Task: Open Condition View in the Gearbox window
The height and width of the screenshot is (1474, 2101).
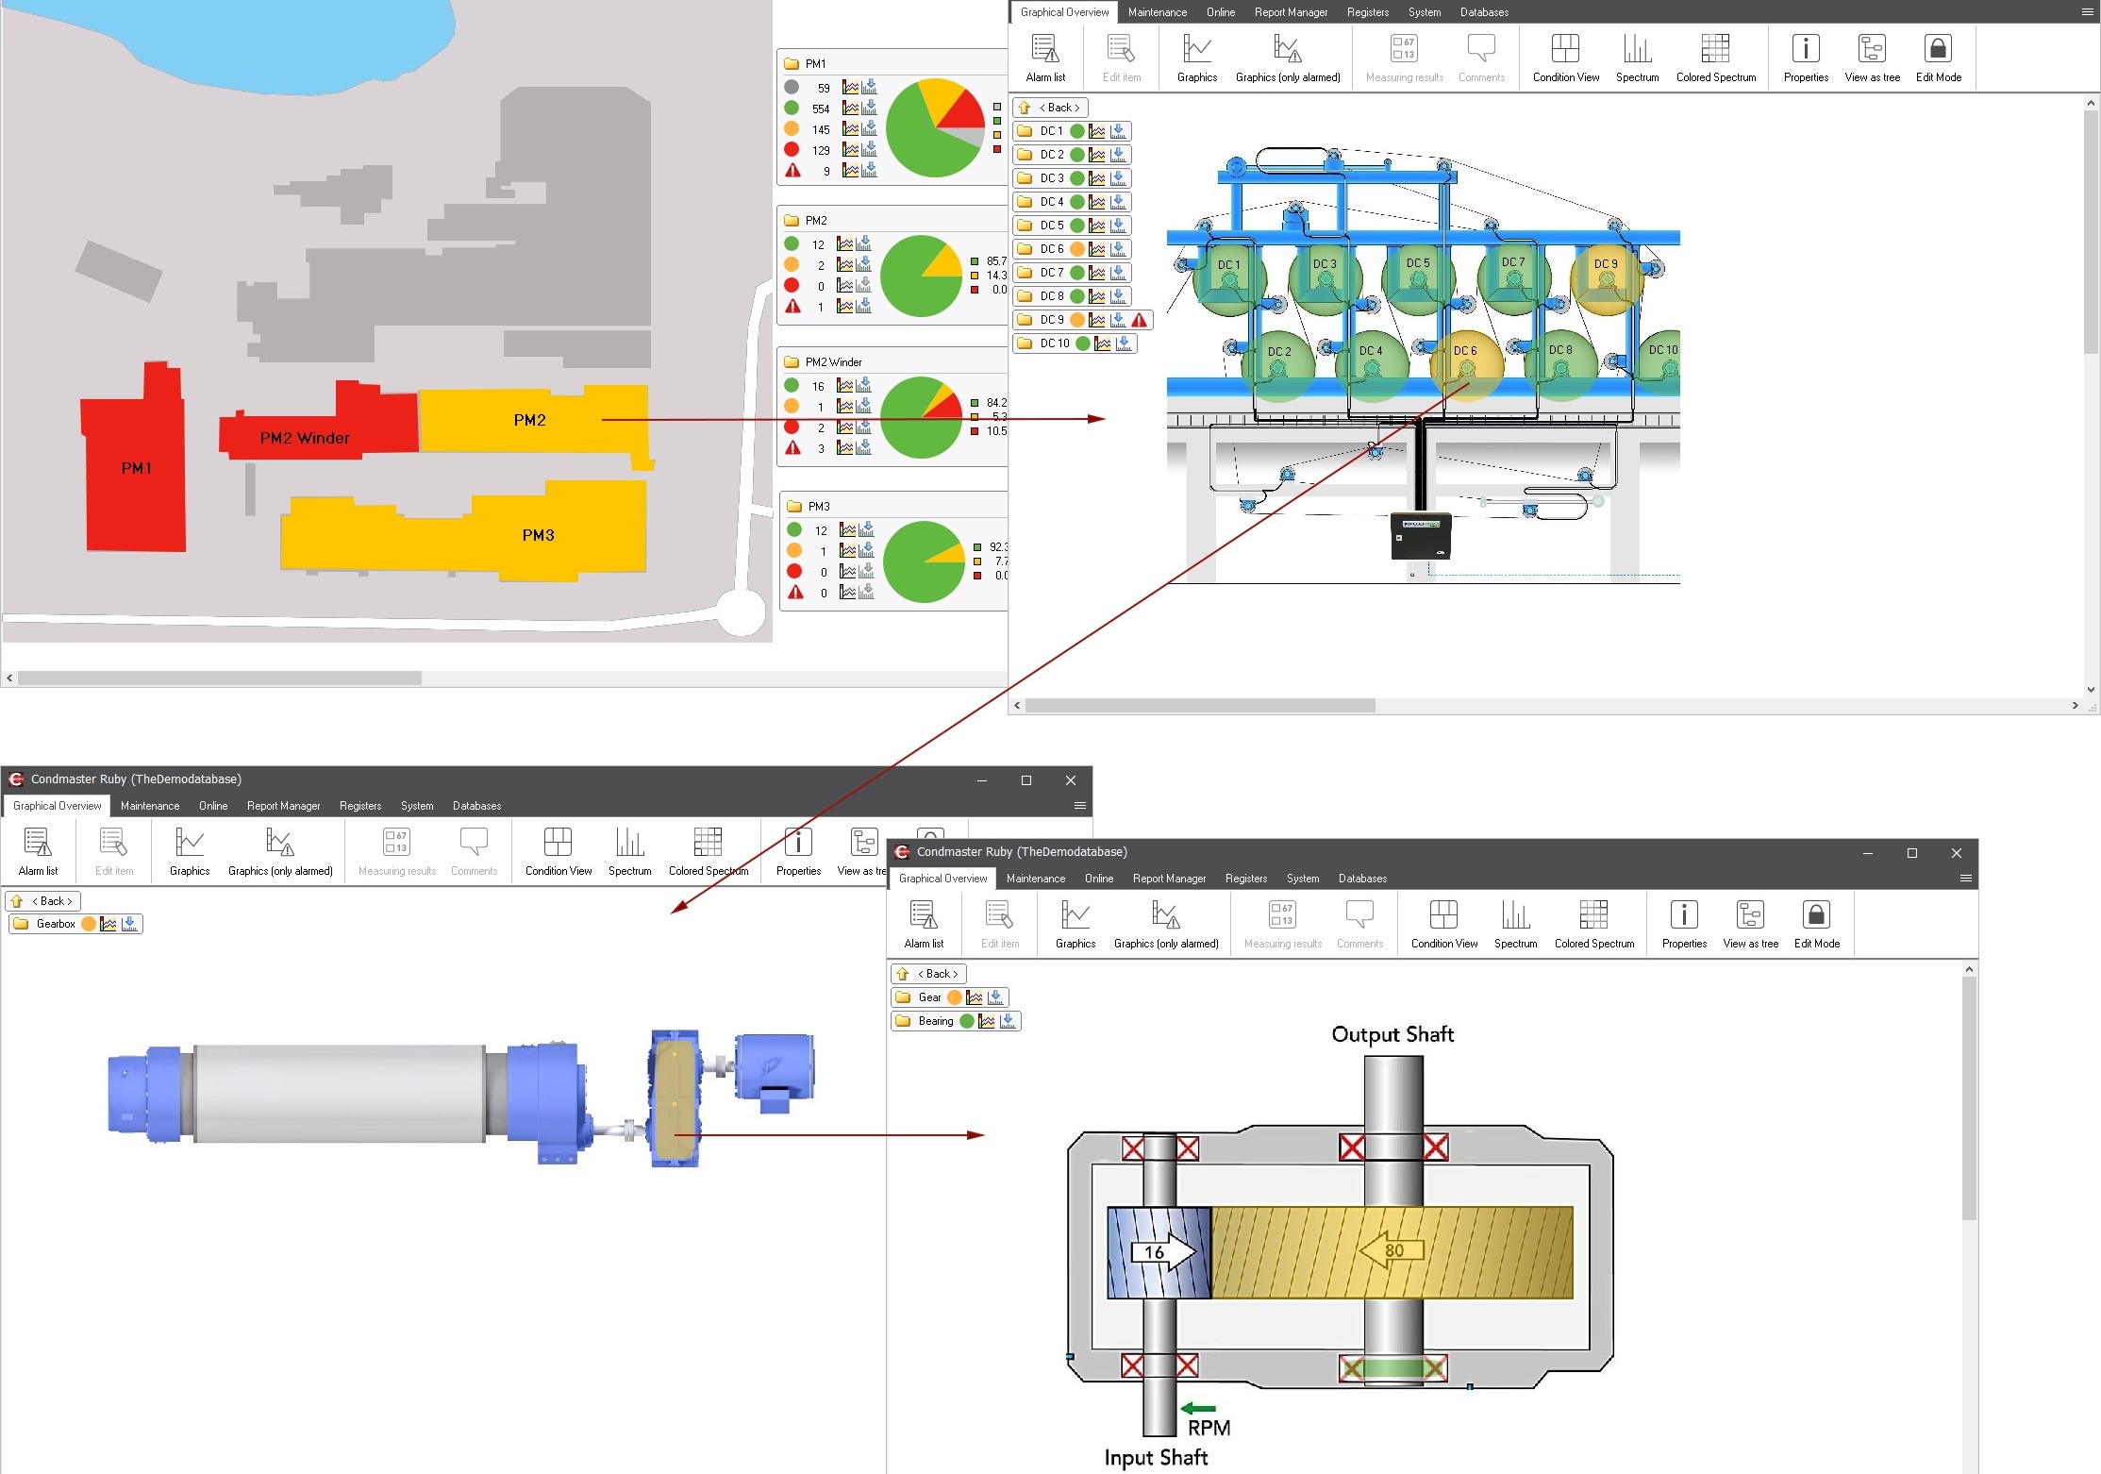Action: pyautogui.click(x=558, y=851)
